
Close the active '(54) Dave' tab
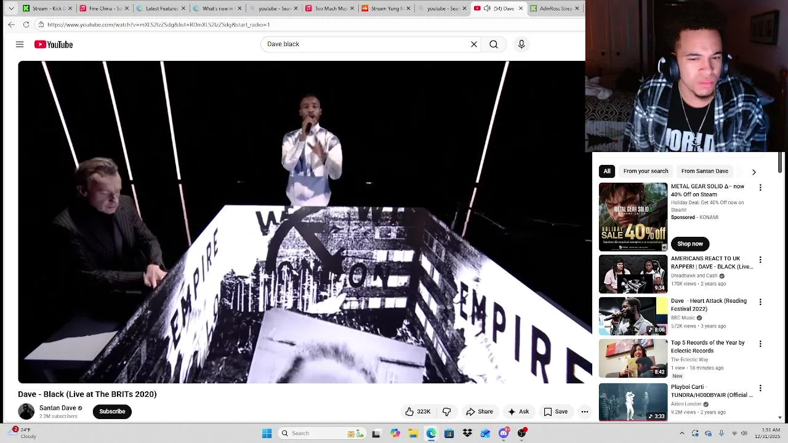pyautogui.click(x=521, y=9)
